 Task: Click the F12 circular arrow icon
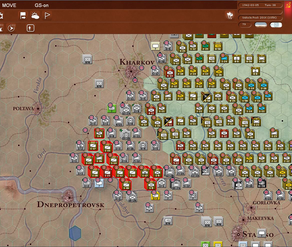tap(11, 28)
